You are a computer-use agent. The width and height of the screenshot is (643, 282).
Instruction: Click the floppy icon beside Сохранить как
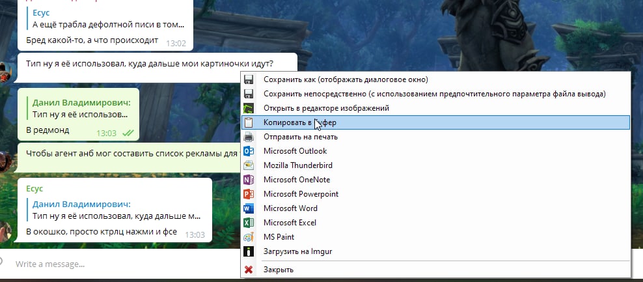pyautogui.click(x=249, y=79)
